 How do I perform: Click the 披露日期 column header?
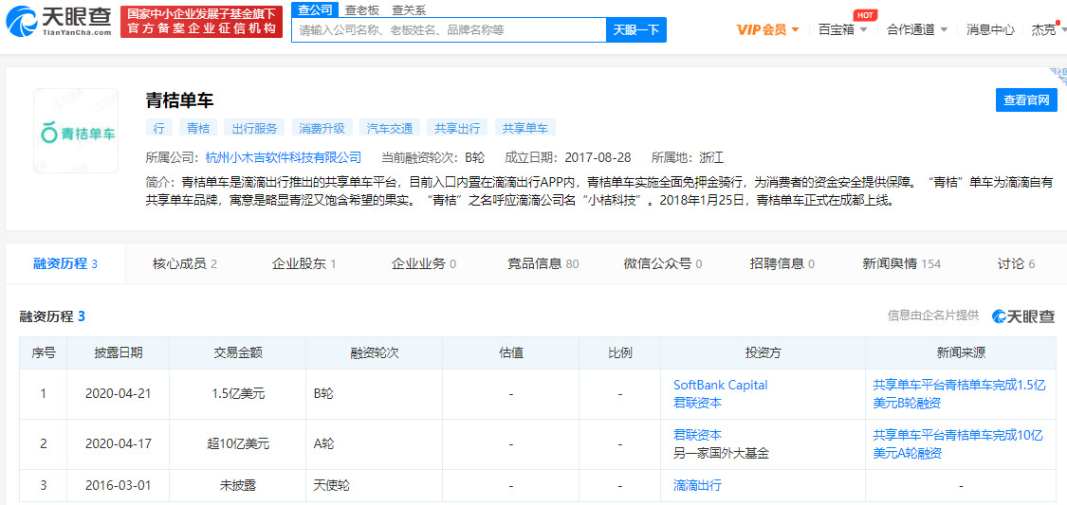tap(119, 352)
